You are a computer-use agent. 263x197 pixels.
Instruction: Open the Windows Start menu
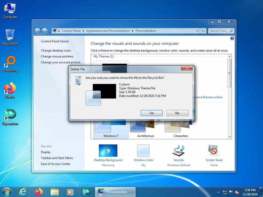(7, 192)
